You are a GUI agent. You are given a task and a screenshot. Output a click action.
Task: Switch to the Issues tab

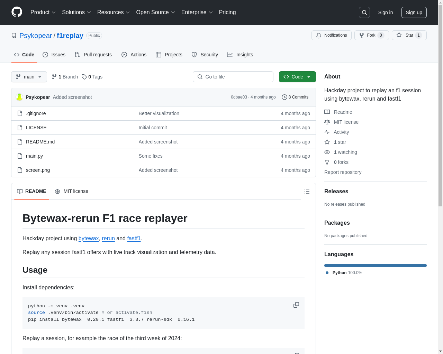54,55
